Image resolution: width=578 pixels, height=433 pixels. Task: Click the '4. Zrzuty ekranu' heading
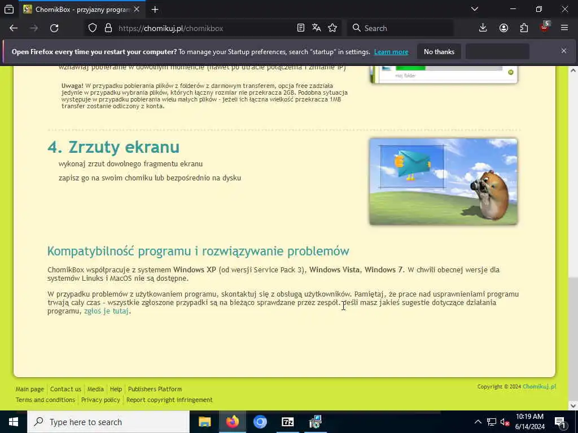113,147
